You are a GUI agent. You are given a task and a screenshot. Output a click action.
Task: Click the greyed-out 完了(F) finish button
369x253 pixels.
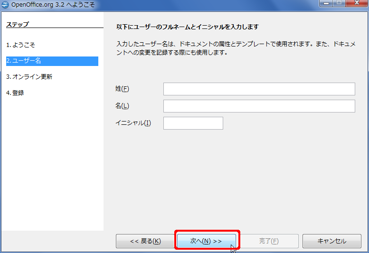click(x=269, y=241)
